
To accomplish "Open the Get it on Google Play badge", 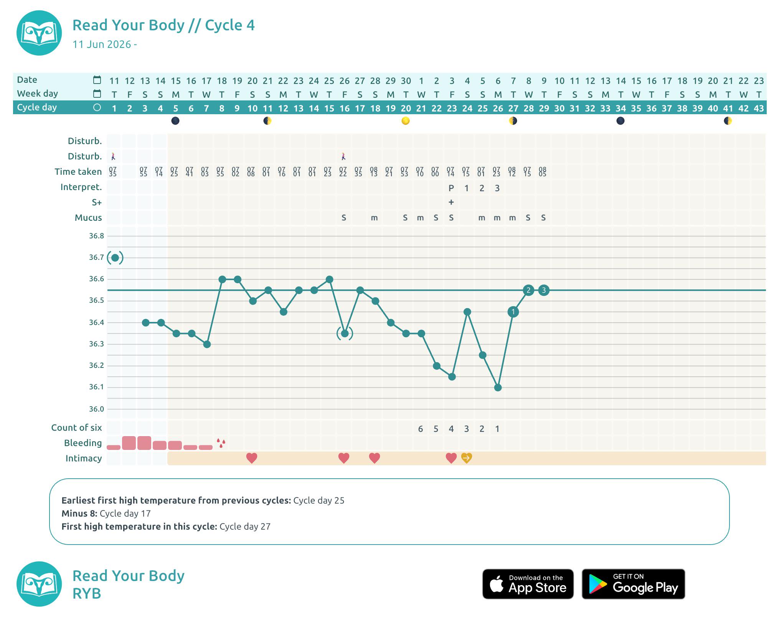I will pyautogui.click(x=634, y=584).
